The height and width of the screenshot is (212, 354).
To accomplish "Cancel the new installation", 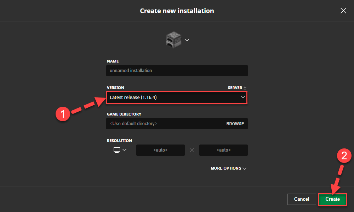I will coord(301,199).
